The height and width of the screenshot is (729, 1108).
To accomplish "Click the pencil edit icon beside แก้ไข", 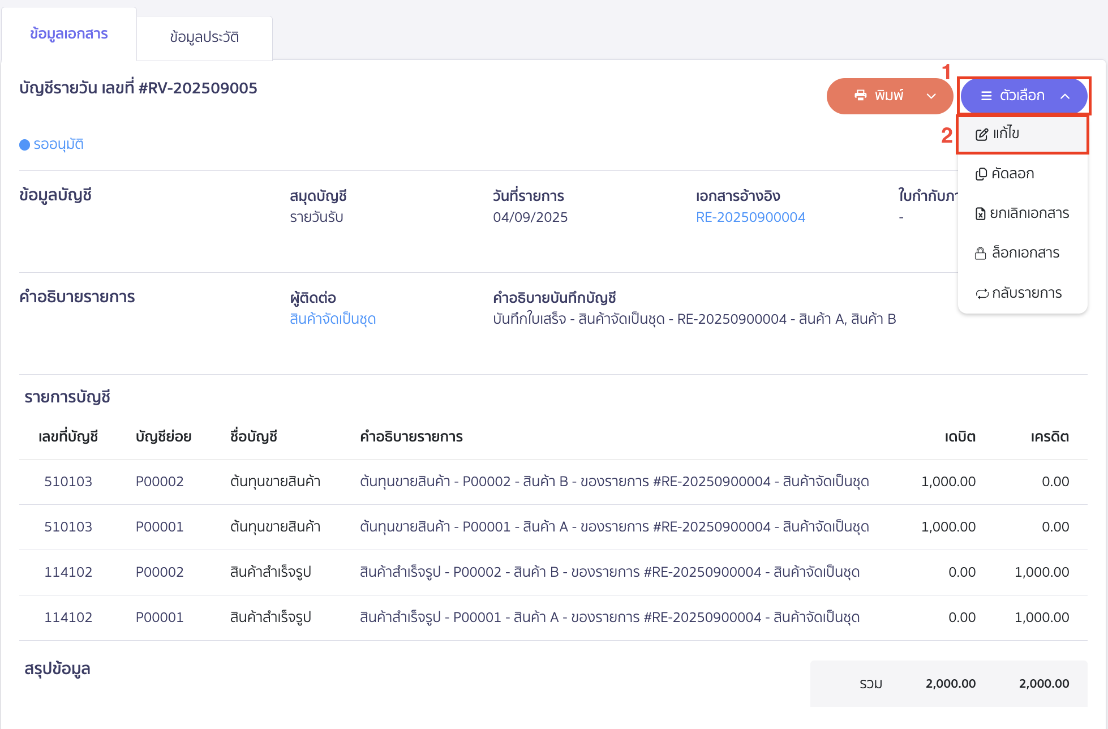I will click(982, 134).
